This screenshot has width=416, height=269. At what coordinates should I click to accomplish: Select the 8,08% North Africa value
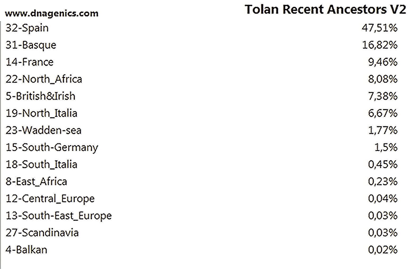point(383,79)
